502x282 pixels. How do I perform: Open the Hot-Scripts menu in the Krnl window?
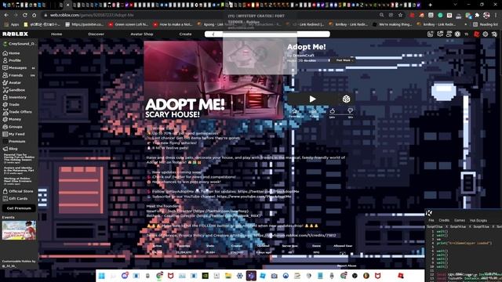tap(478, 220)
